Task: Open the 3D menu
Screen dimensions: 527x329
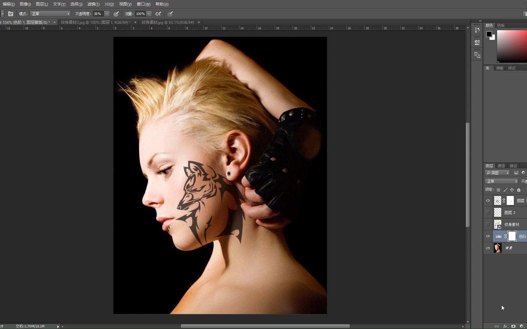Action: point(109,4)
